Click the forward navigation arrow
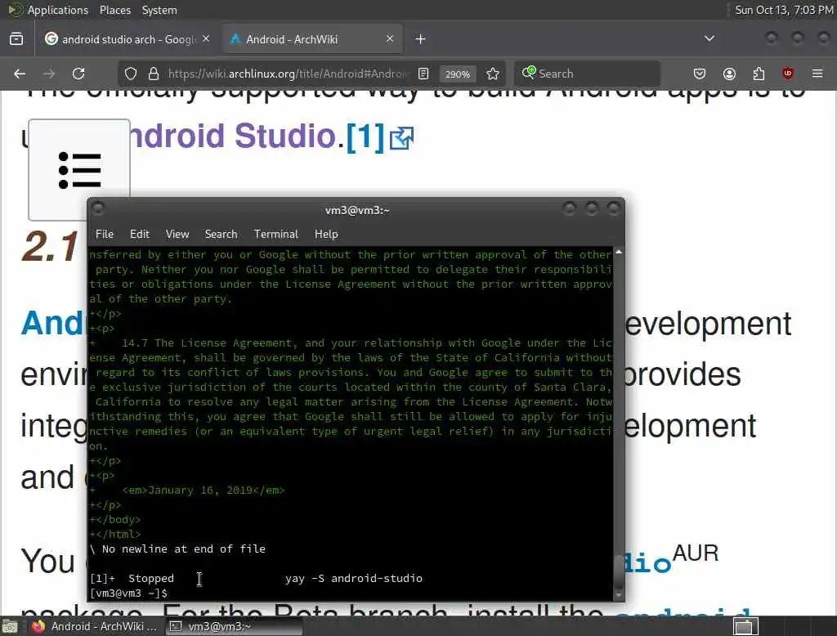Viewport: 837px width, 636px height. pos(49,74)
